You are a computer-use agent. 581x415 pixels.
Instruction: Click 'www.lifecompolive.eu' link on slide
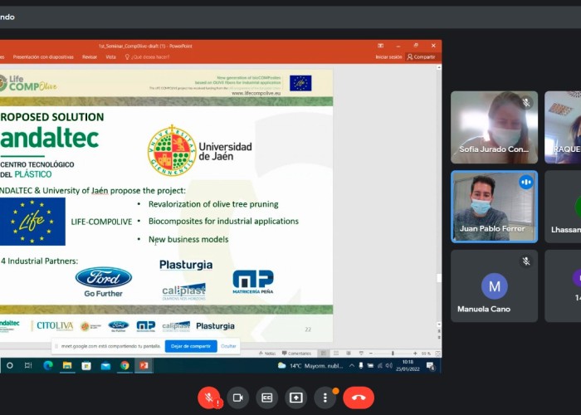pyautogui.click(x=256, y=93)
